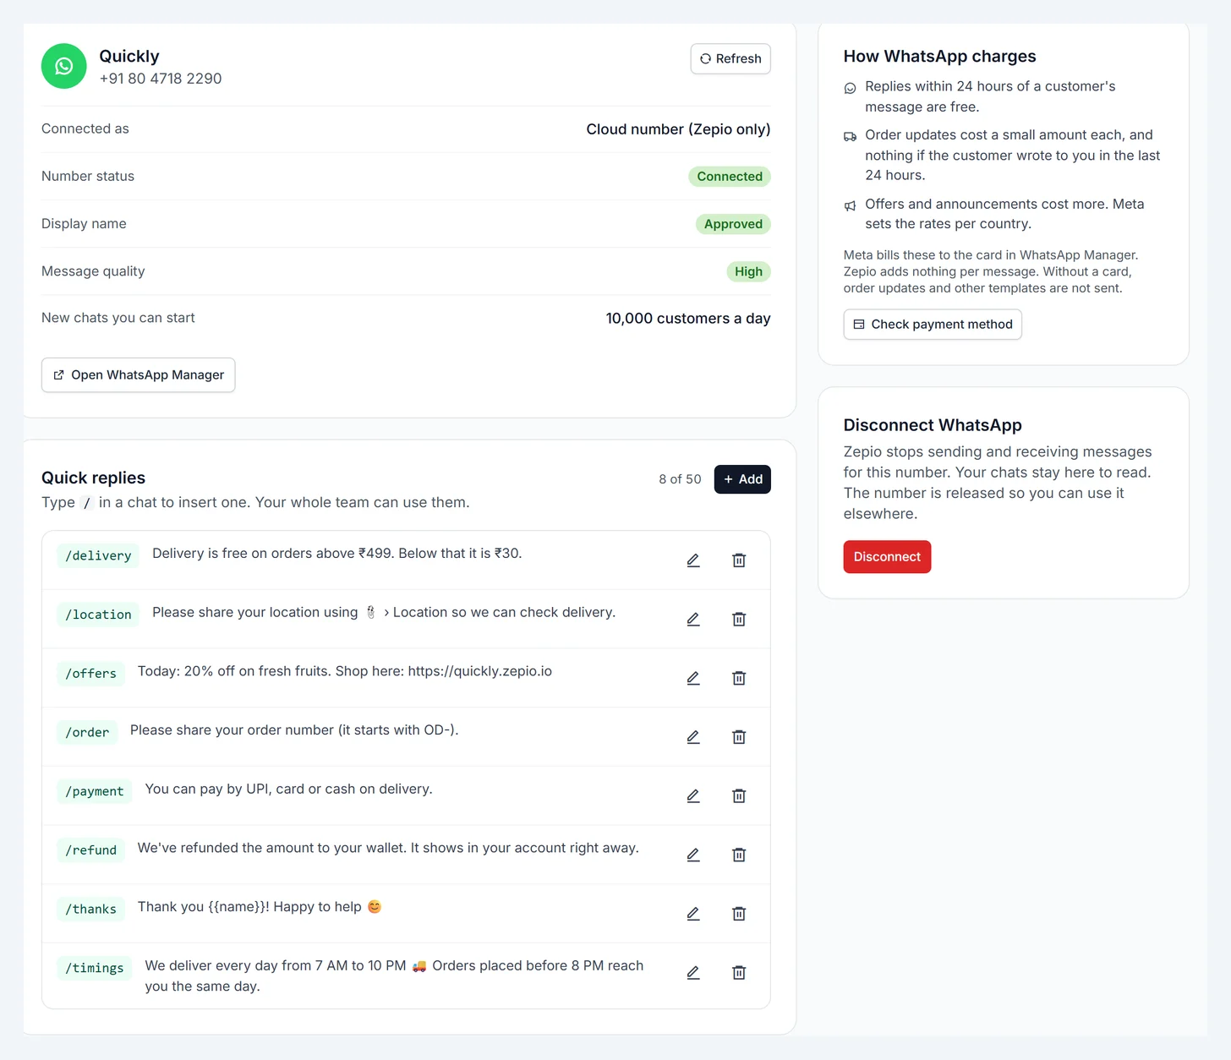Delete the /refund quick reply
Viewport: 1231px width, 1060px height.
(739, 855)
